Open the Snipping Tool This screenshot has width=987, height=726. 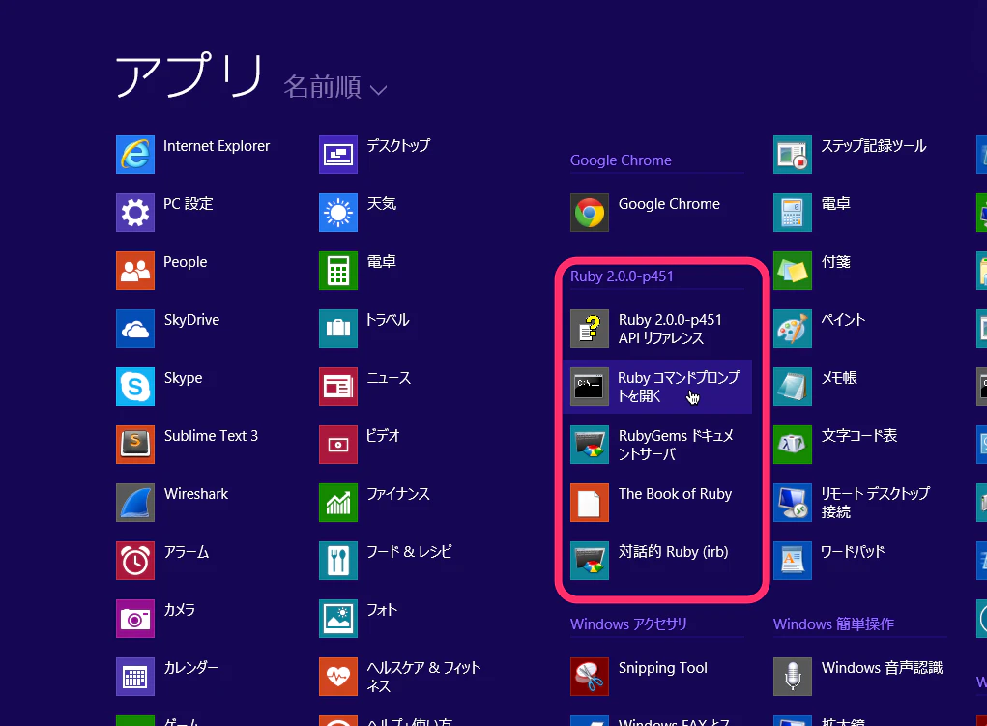639,677
